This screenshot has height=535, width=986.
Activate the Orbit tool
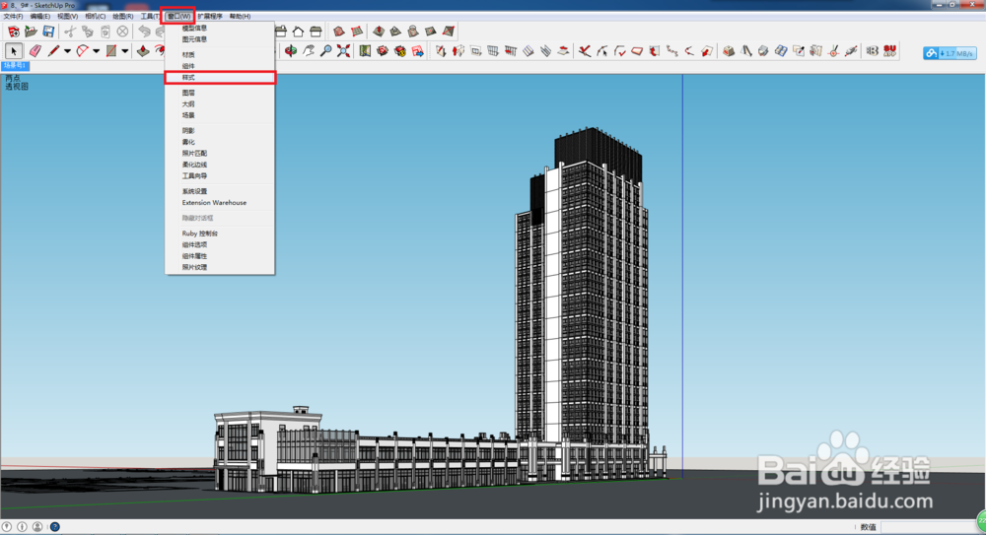coord(291,51)
